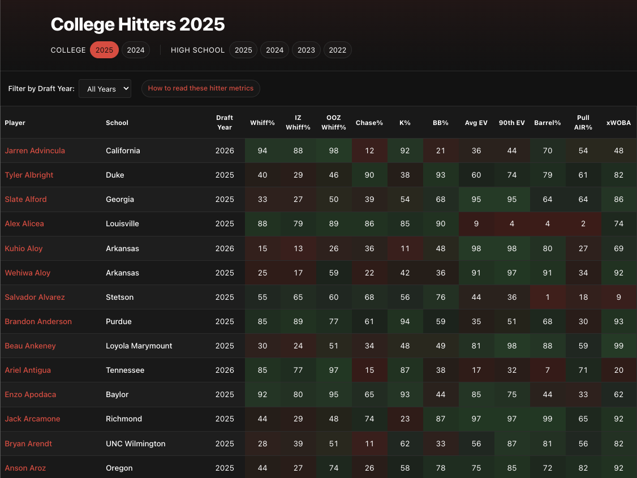Switch to the College 2024 tab
This screenshot has height=478, width=637.
[136, 50]
